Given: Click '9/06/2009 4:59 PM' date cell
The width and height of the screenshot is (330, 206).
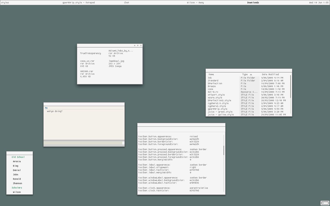Looking at the screenshot, I should 272,109.
